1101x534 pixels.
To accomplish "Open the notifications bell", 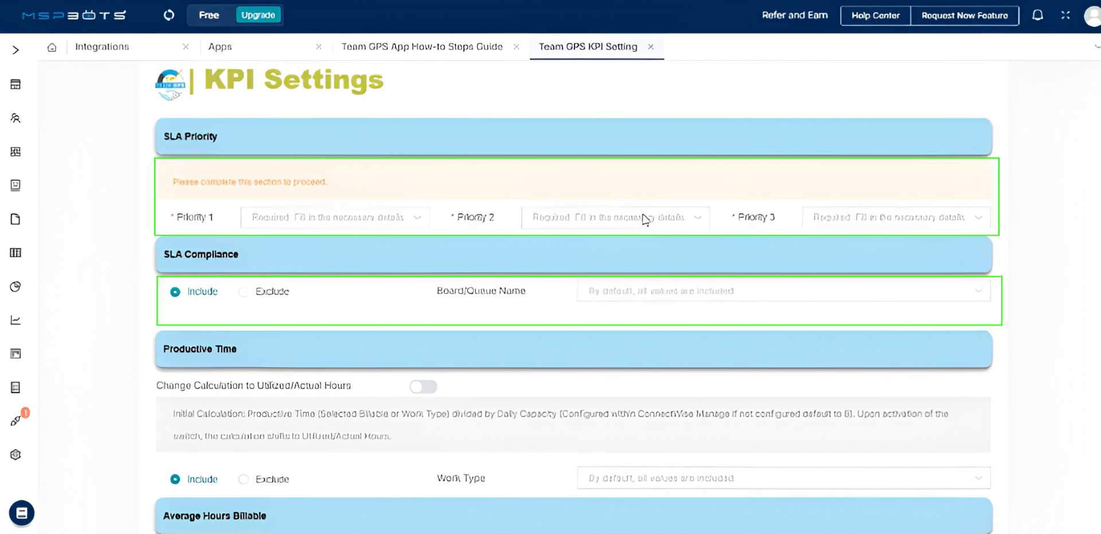I will tap(1037, 15).
